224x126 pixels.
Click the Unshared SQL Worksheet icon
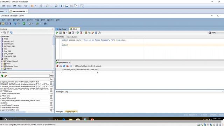tap(86, 33)
